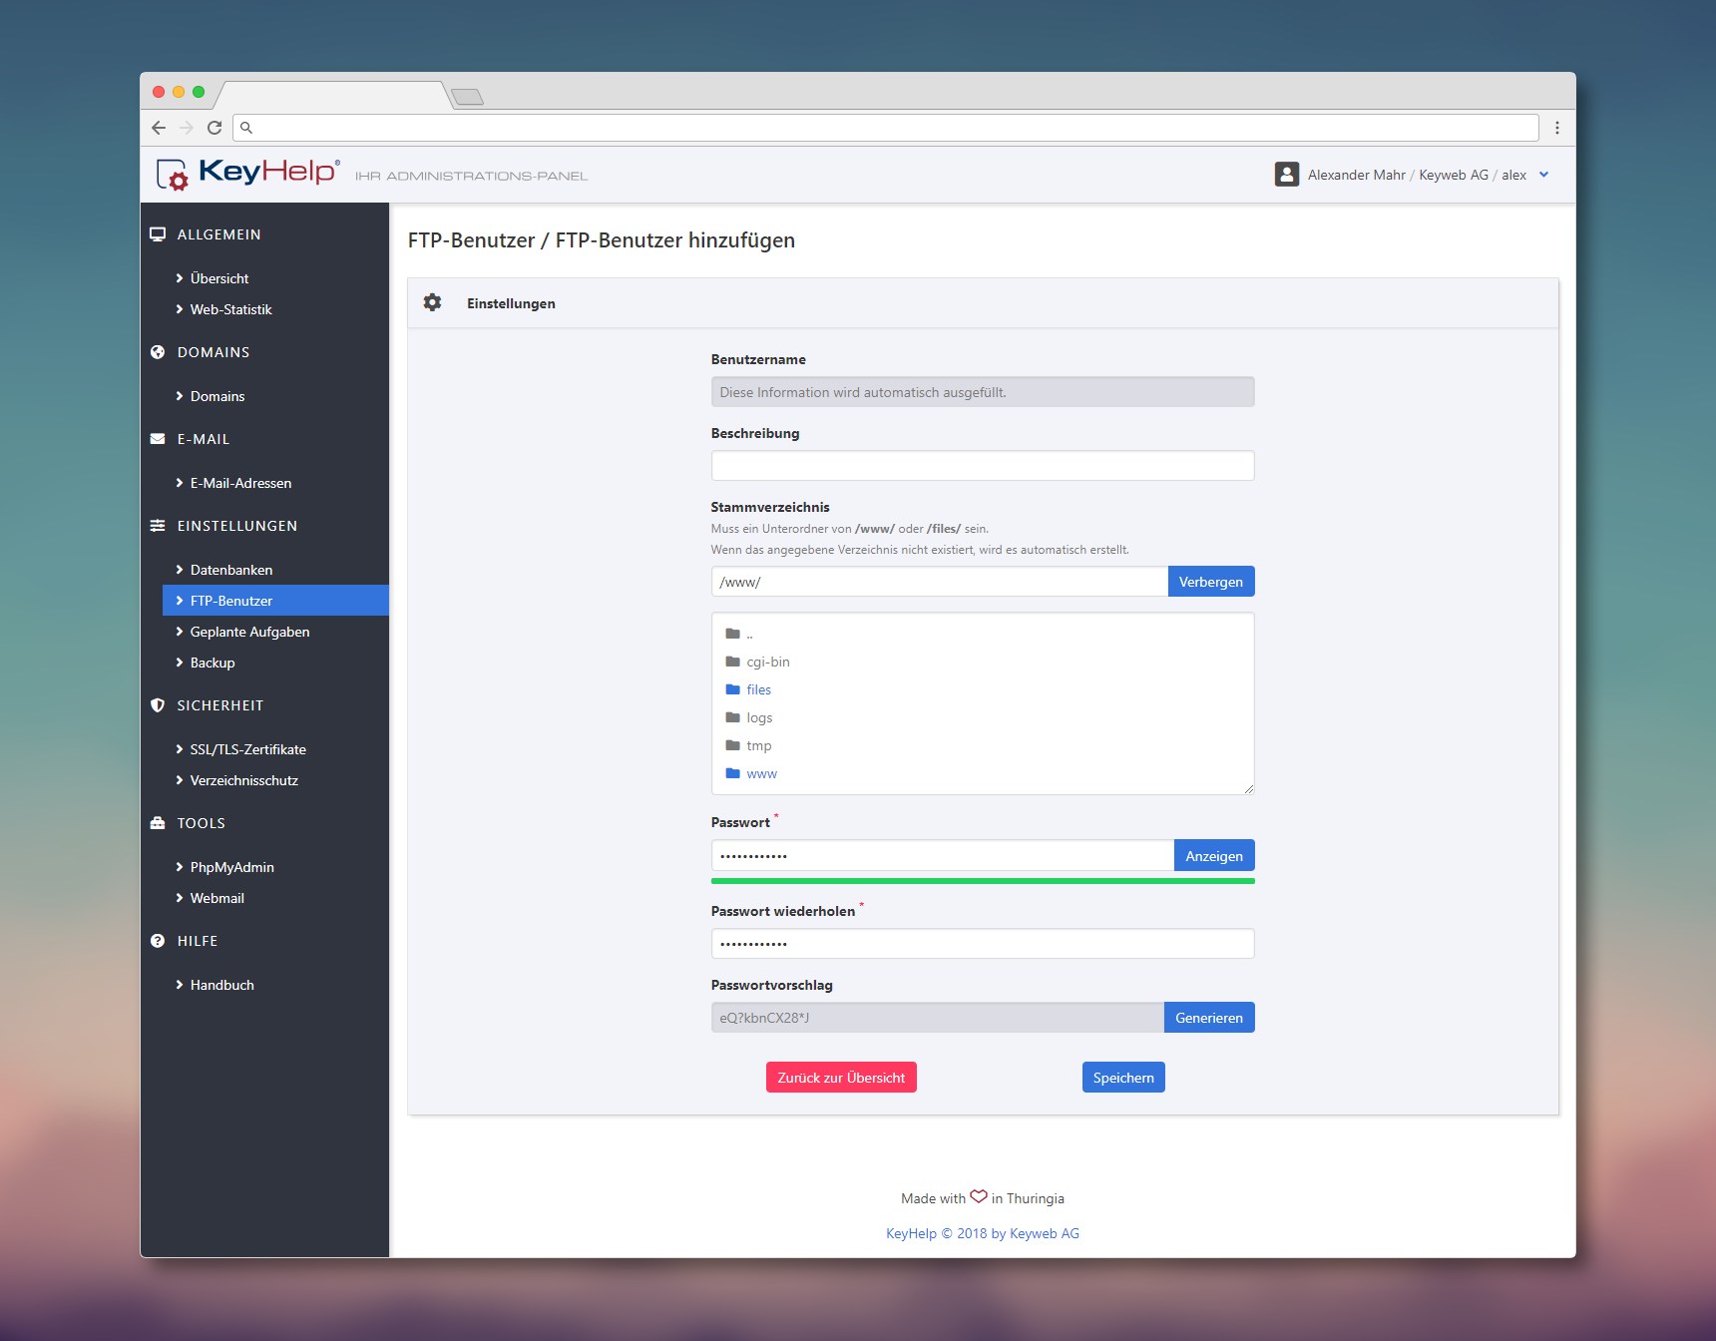
Task: Expand the user account dropdown arrow
Action: tap(1543, 175)
